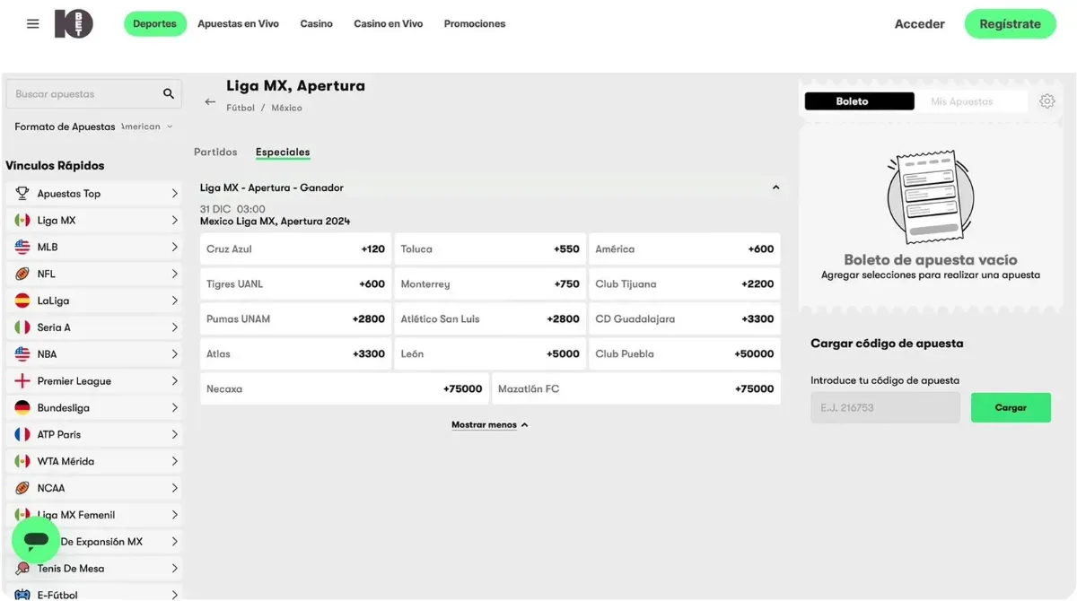Expand the LaLiga row chevron
Image resolution: width=1077 pixels, height=601 pixels.
(174, 300)
